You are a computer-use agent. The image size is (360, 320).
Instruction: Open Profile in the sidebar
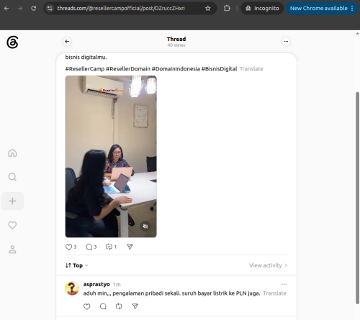12,250
